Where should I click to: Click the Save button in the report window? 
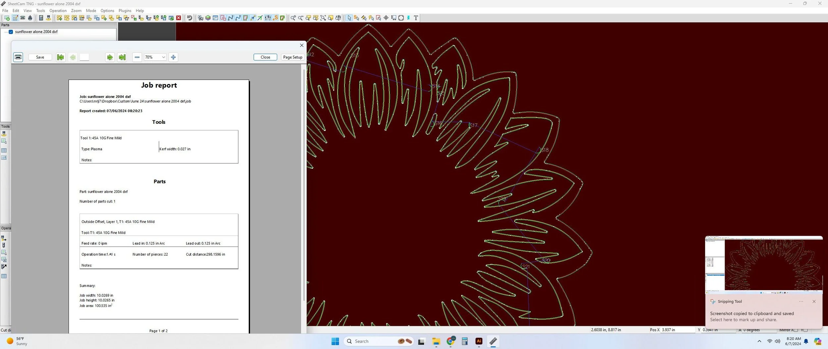pyautogui.click(x=40, y=57)
